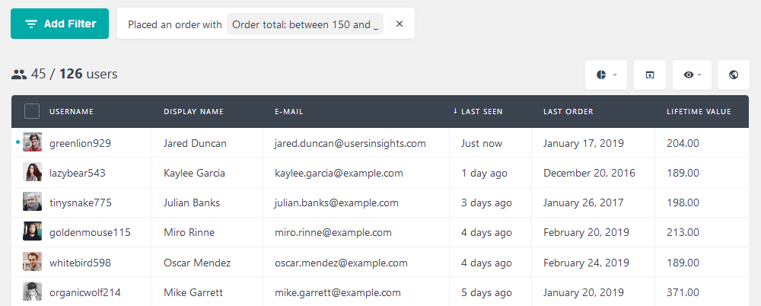The image size is (761, 306).
Task: Click the whitebird598 avatar picture
Action: 32,262
